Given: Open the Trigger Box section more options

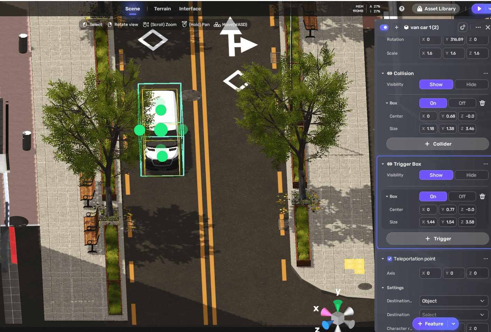Looking at the screenshot, I should [x=485, y=164].
